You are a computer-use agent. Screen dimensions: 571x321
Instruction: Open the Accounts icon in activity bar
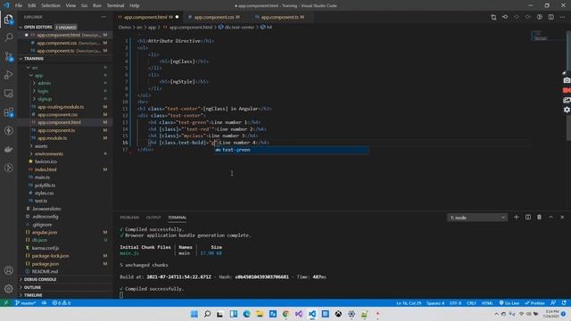point(8,270)
